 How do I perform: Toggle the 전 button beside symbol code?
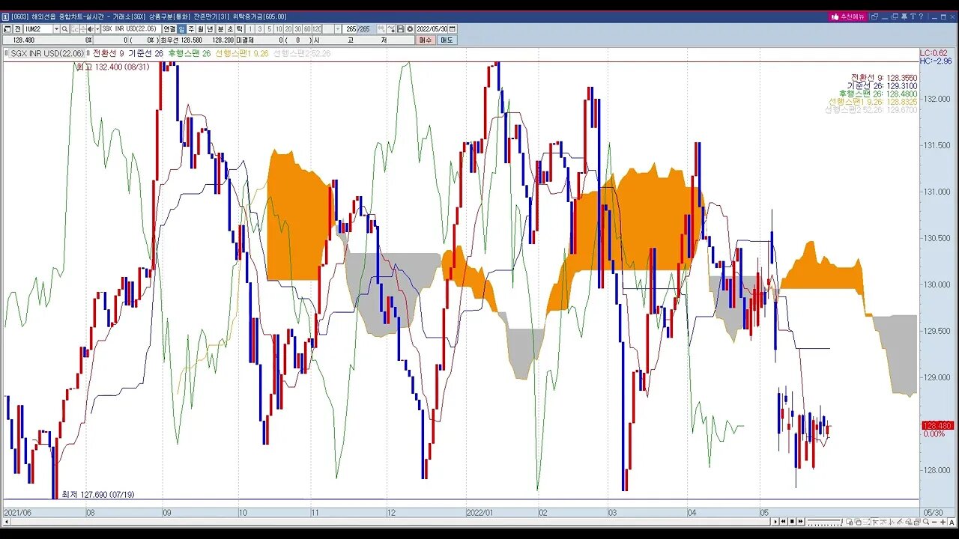pyautogui.click(x=18, y=29)
